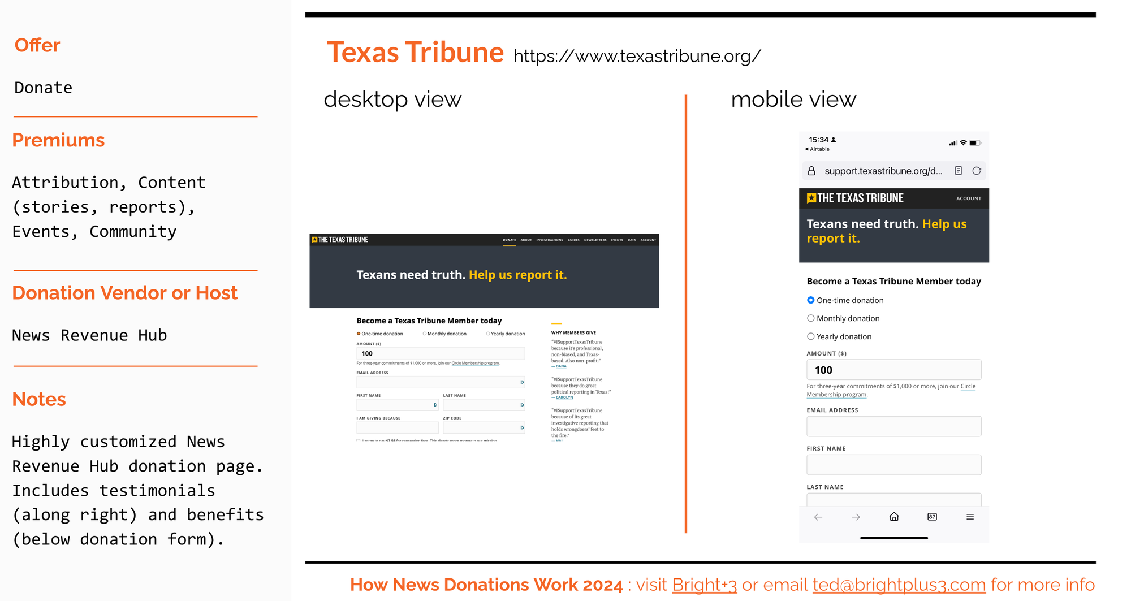This screenshot has width=1131, height=601.
Task: Open NEWSLETTERS in desktop navigation bar
Action: (595, 240)
